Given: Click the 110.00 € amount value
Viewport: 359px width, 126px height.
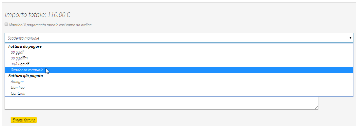Looking at the screenshot, I should tap(59, 15).
